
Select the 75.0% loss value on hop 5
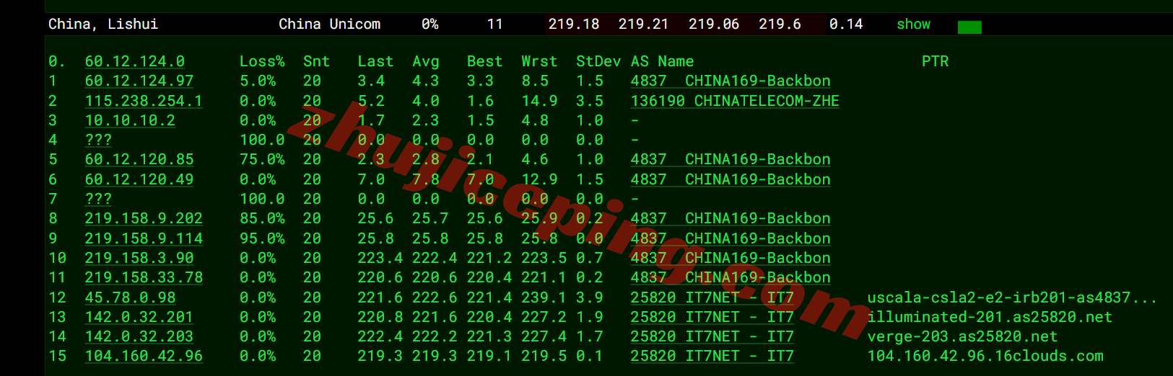coord(262,159)
